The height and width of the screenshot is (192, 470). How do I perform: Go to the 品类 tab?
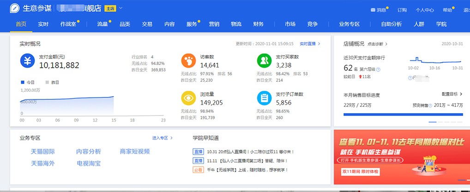(x=125, y=24)
